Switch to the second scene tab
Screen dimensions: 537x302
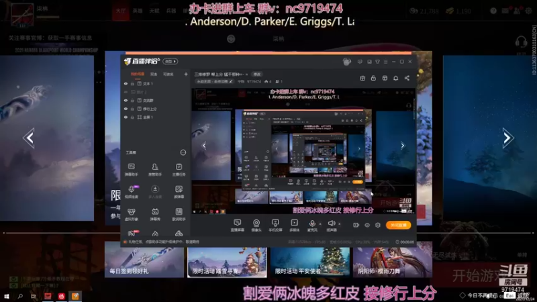tap(154, 74)
